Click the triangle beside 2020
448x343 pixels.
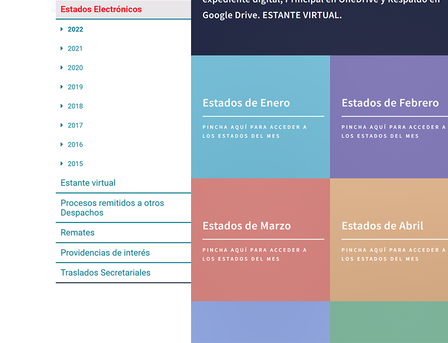[62, 68]
